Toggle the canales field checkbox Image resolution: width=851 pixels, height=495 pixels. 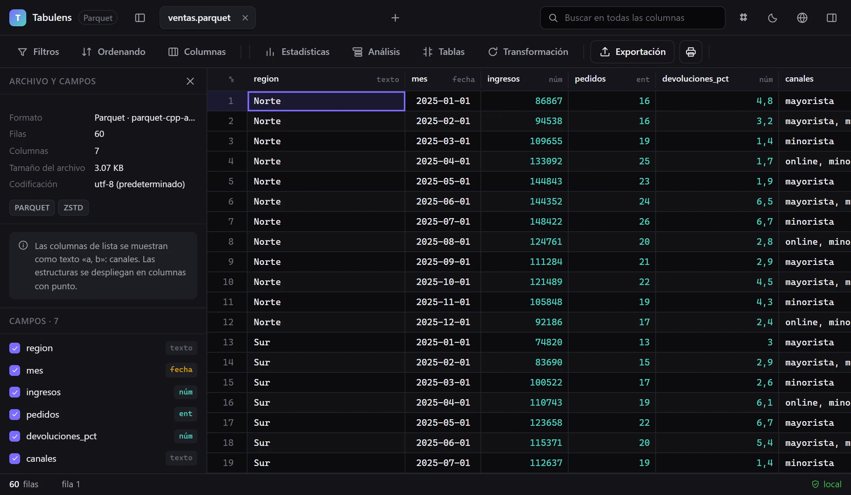point(15,459)
